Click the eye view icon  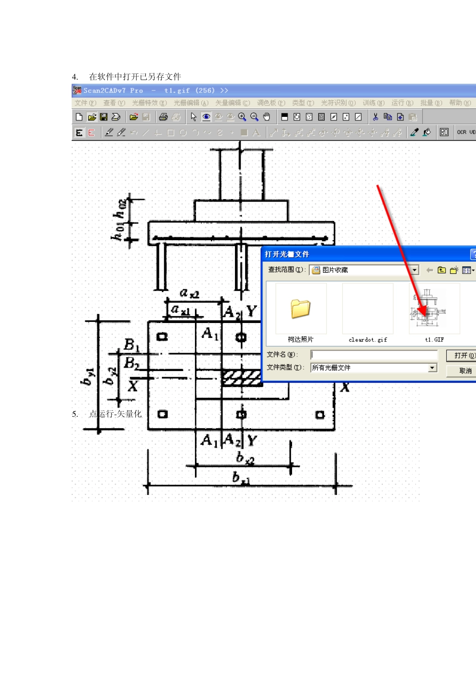click(x=206, y=117)
